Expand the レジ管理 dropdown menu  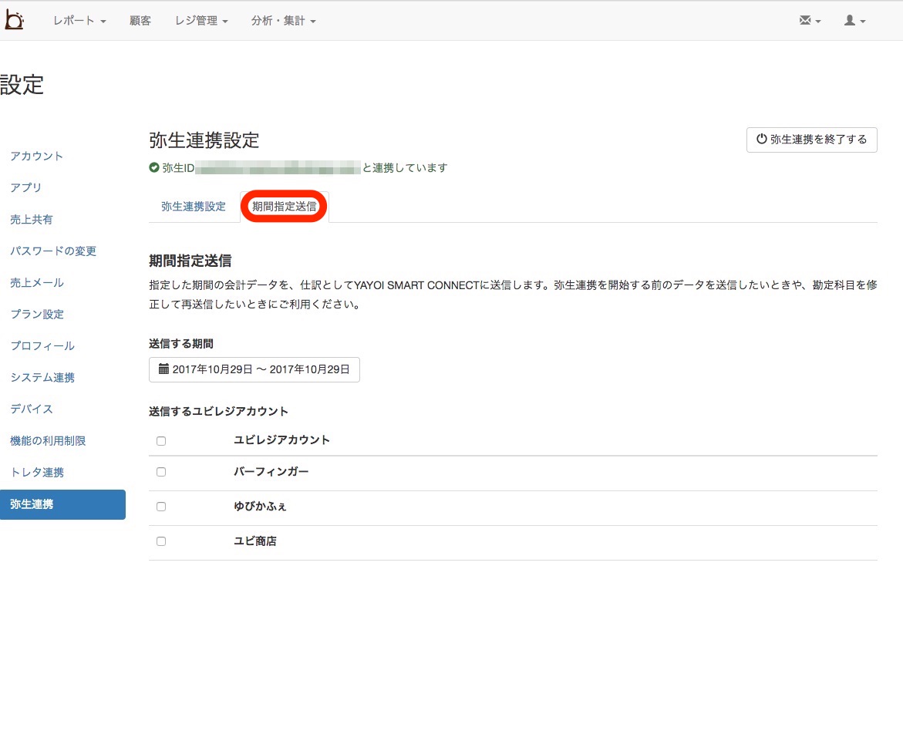201,21
